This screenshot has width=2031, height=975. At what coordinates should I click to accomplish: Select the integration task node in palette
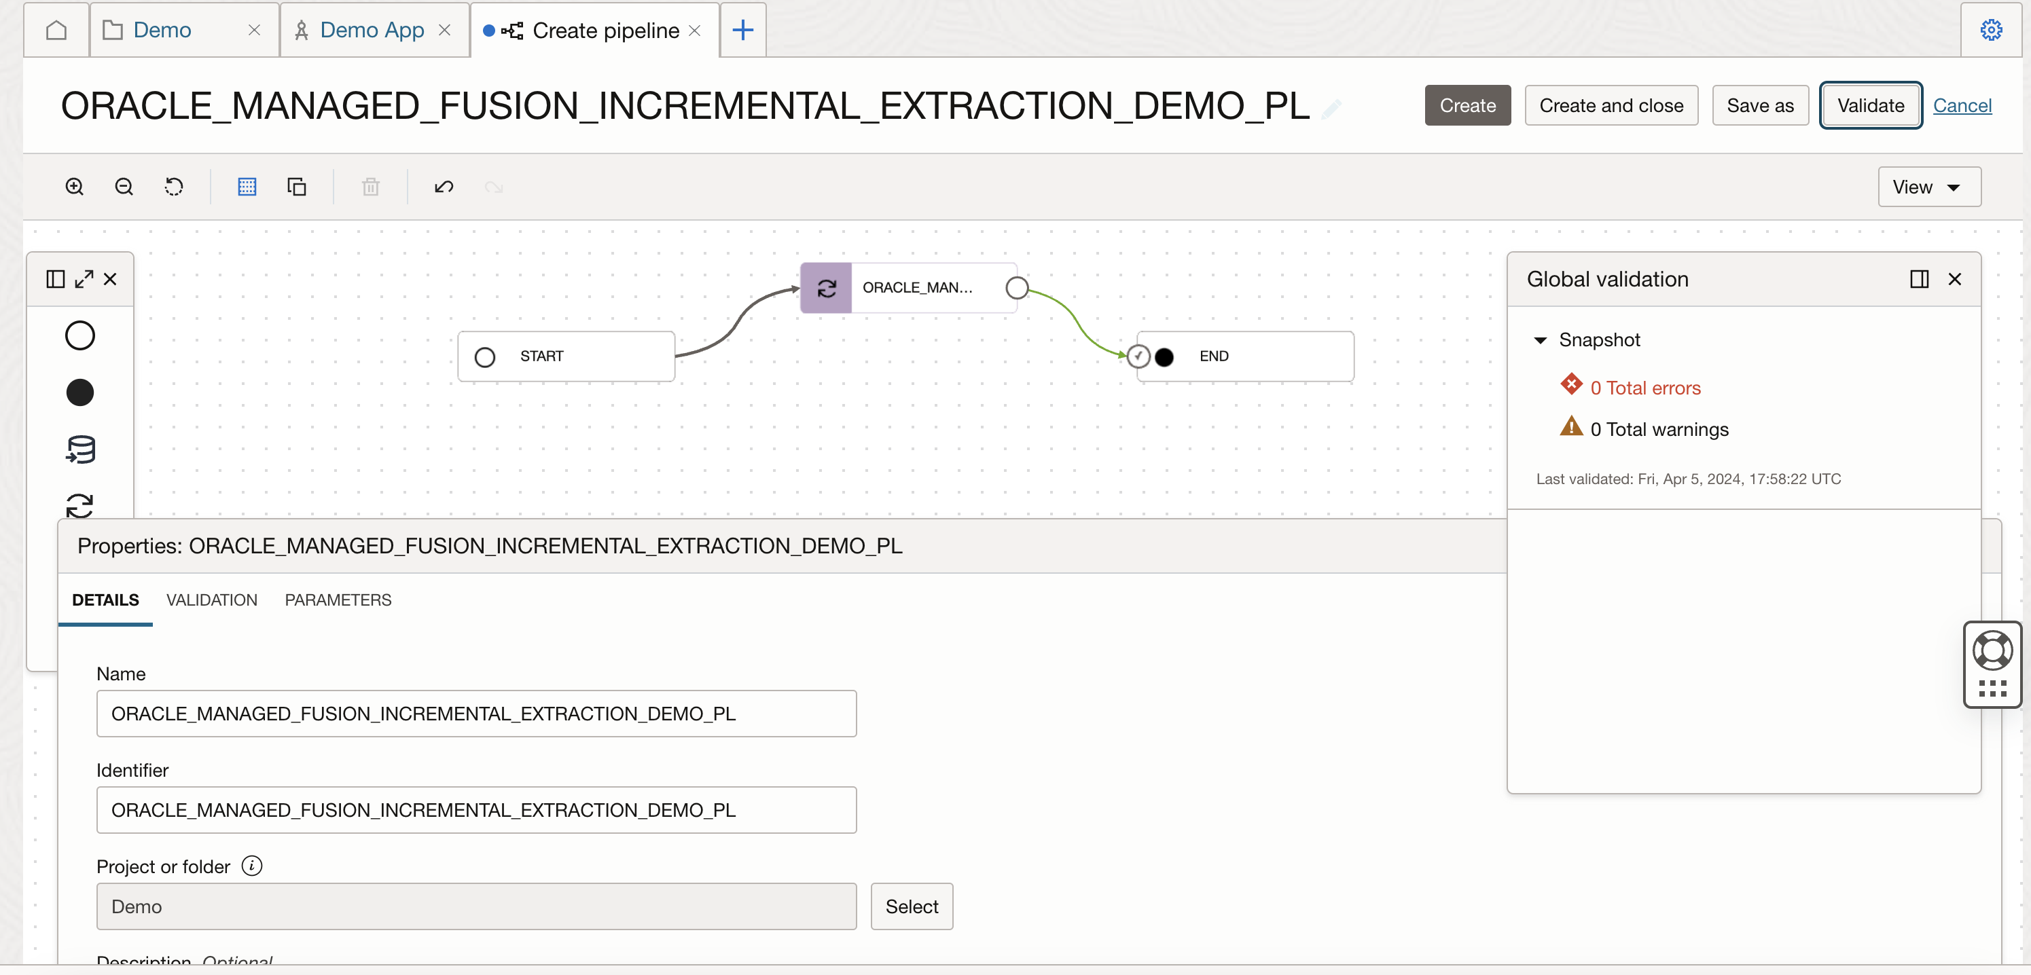(79, 507)
